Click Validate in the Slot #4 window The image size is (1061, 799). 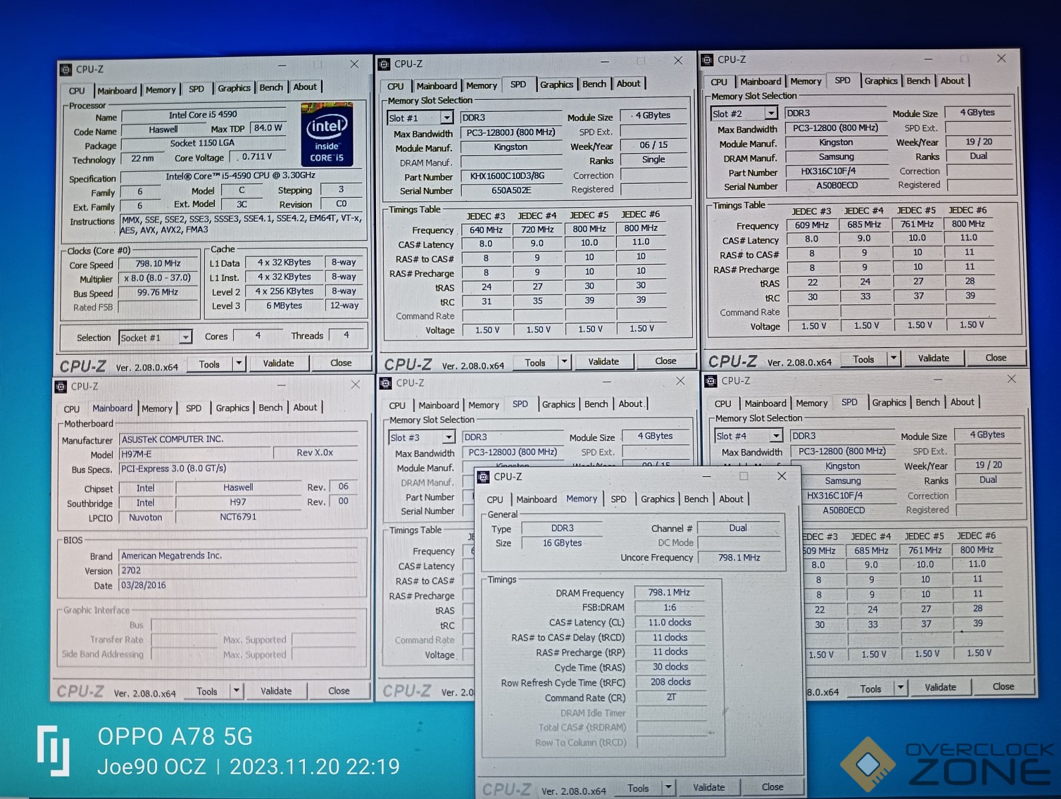(x=941, y=687)
